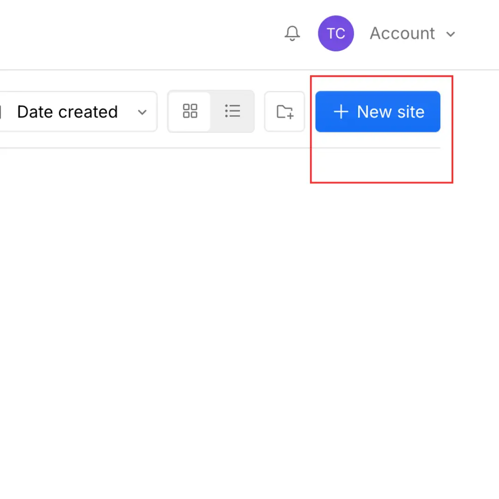Switch to grid view
Viewport: 499px width, 499px height.
190,111
